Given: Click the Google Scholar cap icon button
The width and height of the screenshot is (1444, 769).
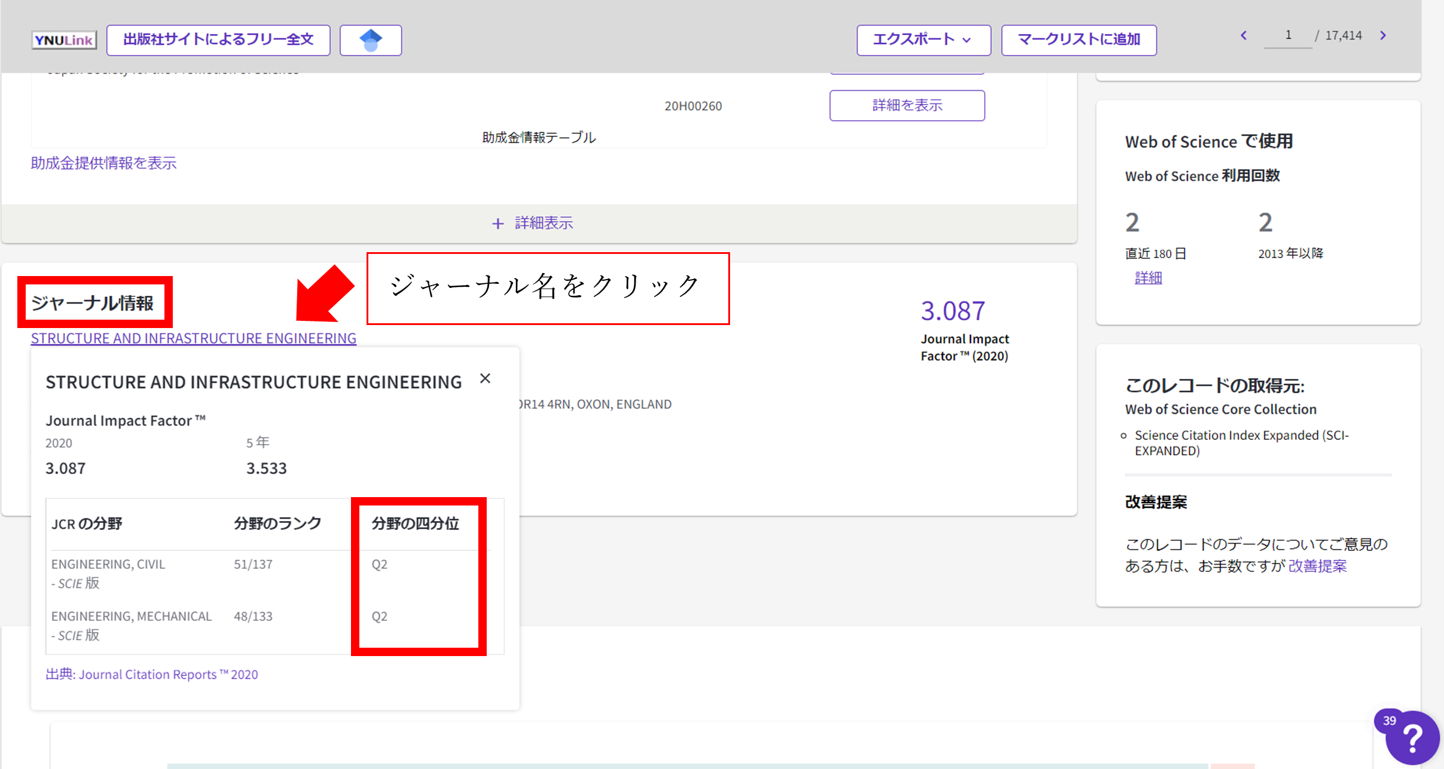Looking at the screenshot, I should coord(371,40).
